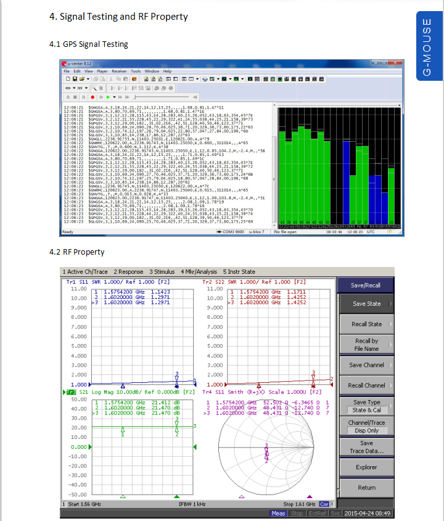Click the Stop square in player toolbar
The image size is (444, 521).
click(x=75, y=97)
